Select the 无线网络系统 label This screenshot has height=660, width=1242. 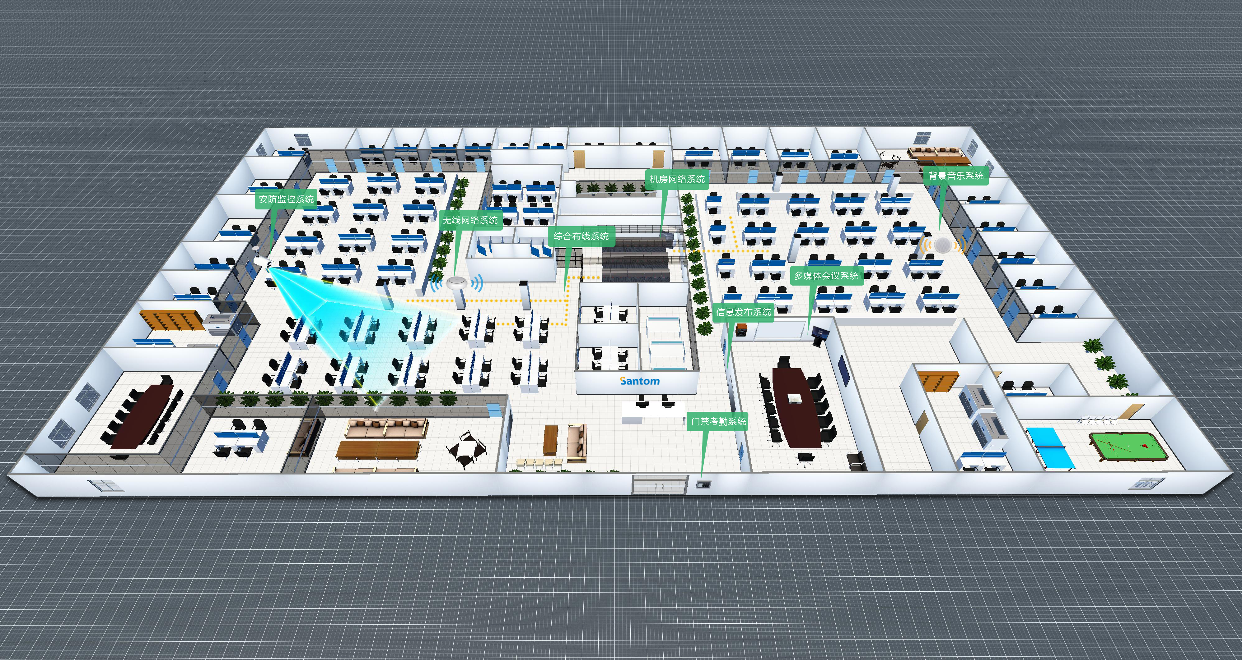click(470, 220)
